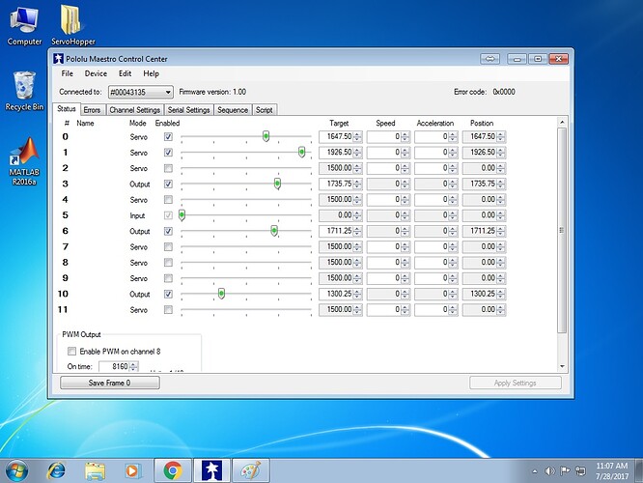Select Pololu Maestro icon in taskbar

tap(210, 469)
